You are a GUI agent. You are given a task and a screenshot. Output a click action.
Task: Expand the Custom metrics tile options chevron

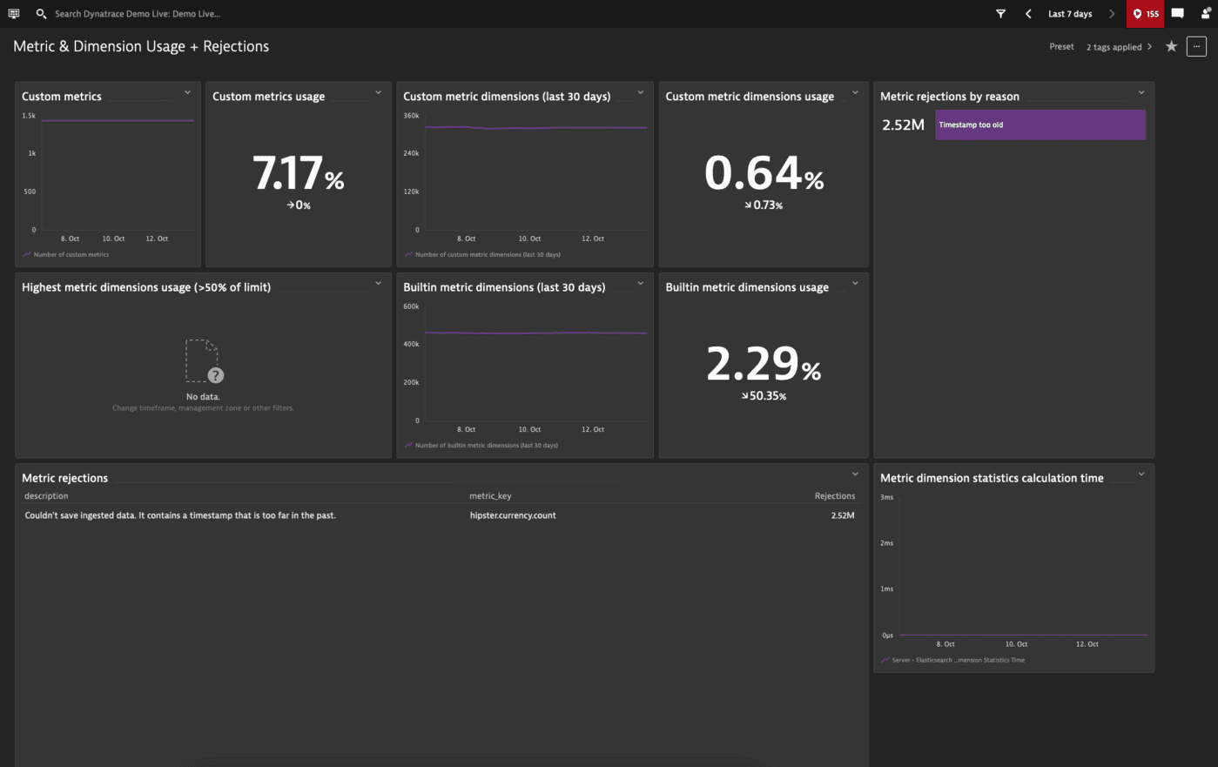pyautogui.click(x=187, y=92)
